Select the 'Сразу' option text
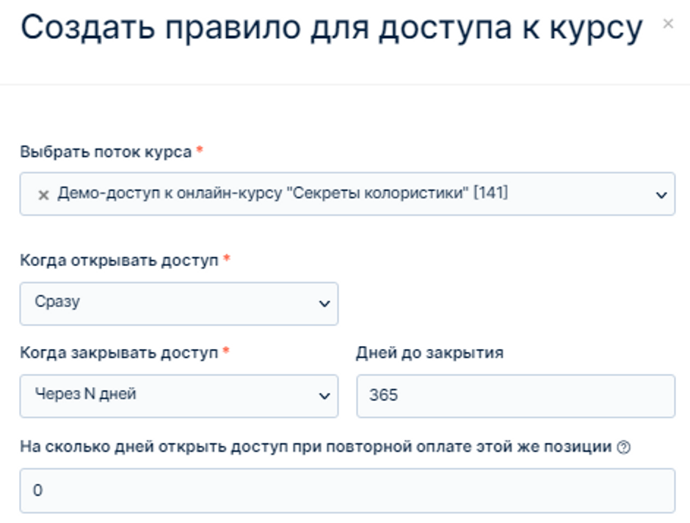The image size is (690, 523). point(57,302)
